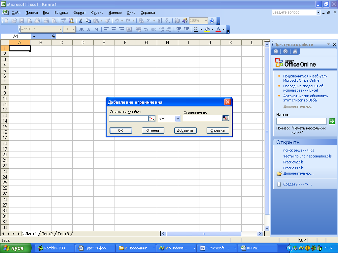Open the Arial Cyr font name dropdown
Image resolution: width=338 pixels, height=253 pixels.
[x=60, y=29]
